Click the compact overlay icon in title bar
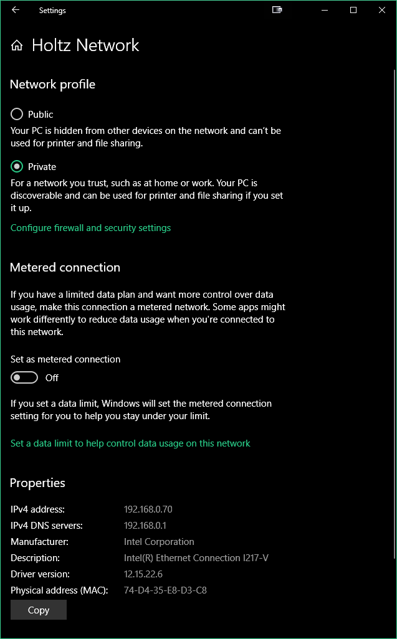The image size is (397, 639). 277,10
